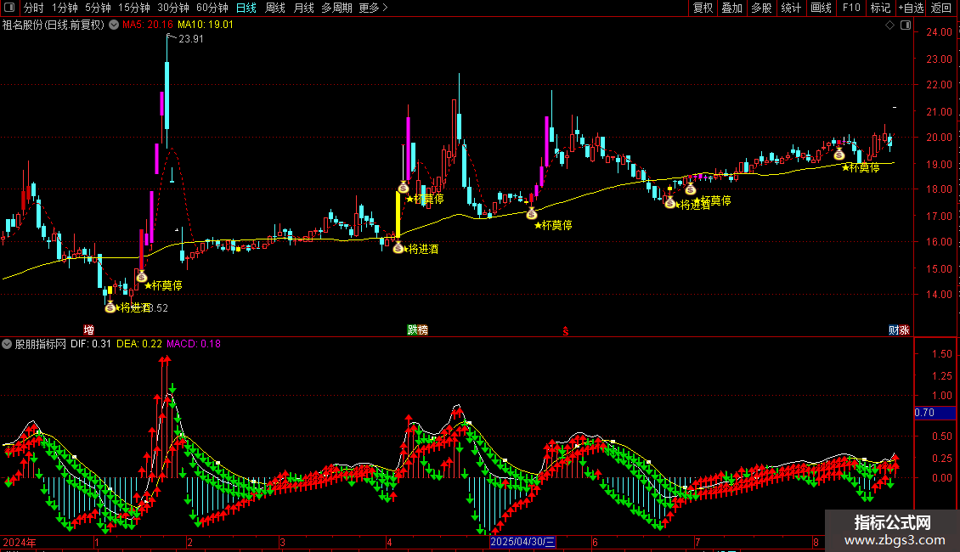The image size is (960, 552).
Task: Click the tall yellow candlestick near April
Action: (x=398, y=214)
